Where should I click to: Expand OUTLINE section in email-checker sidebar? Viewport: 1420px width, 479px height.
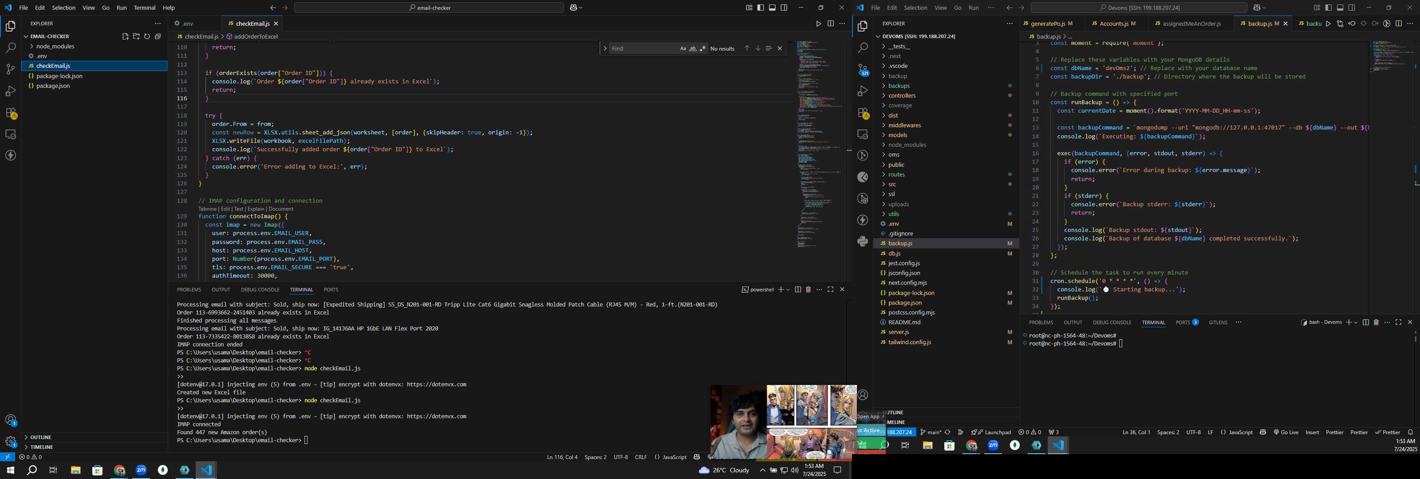click(94, 437)
